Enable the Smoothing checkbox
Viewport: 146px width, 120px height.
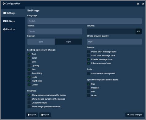tap(29, 73)
